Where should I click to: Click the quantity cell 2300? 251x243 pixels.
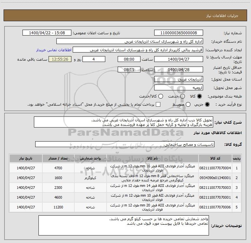58,188
